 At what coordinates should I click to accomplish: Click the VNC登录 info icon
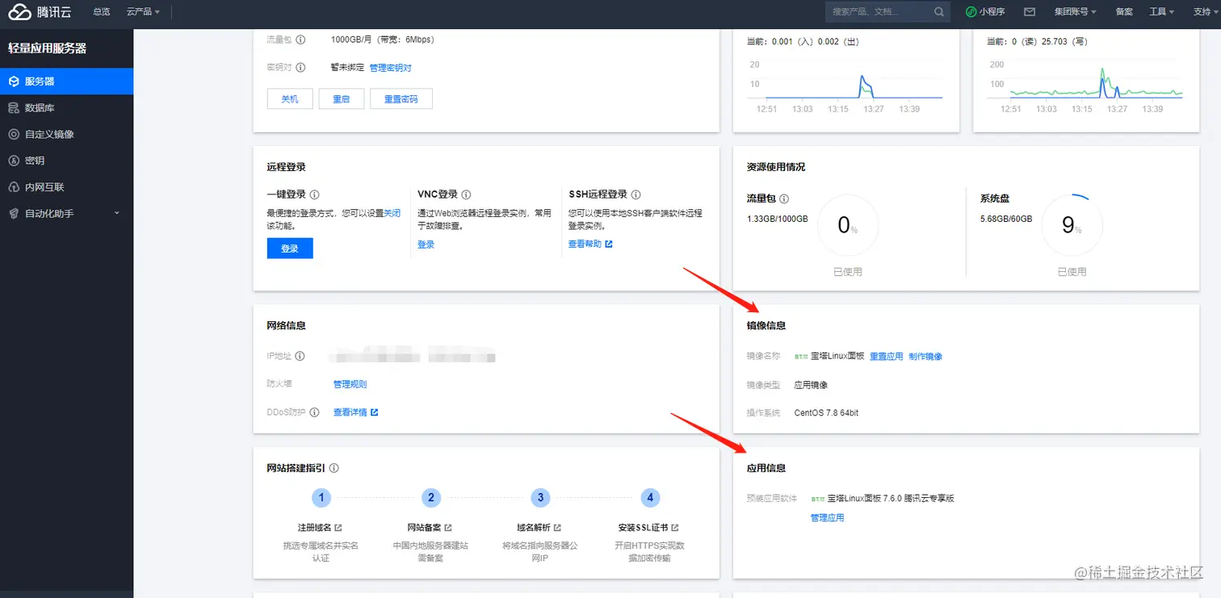pyautogui.click(x=467, y=194)
